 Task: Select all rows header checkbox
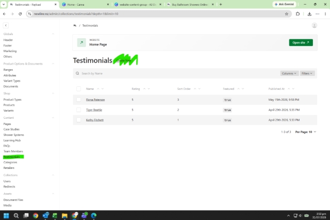(x=78, y=89)
